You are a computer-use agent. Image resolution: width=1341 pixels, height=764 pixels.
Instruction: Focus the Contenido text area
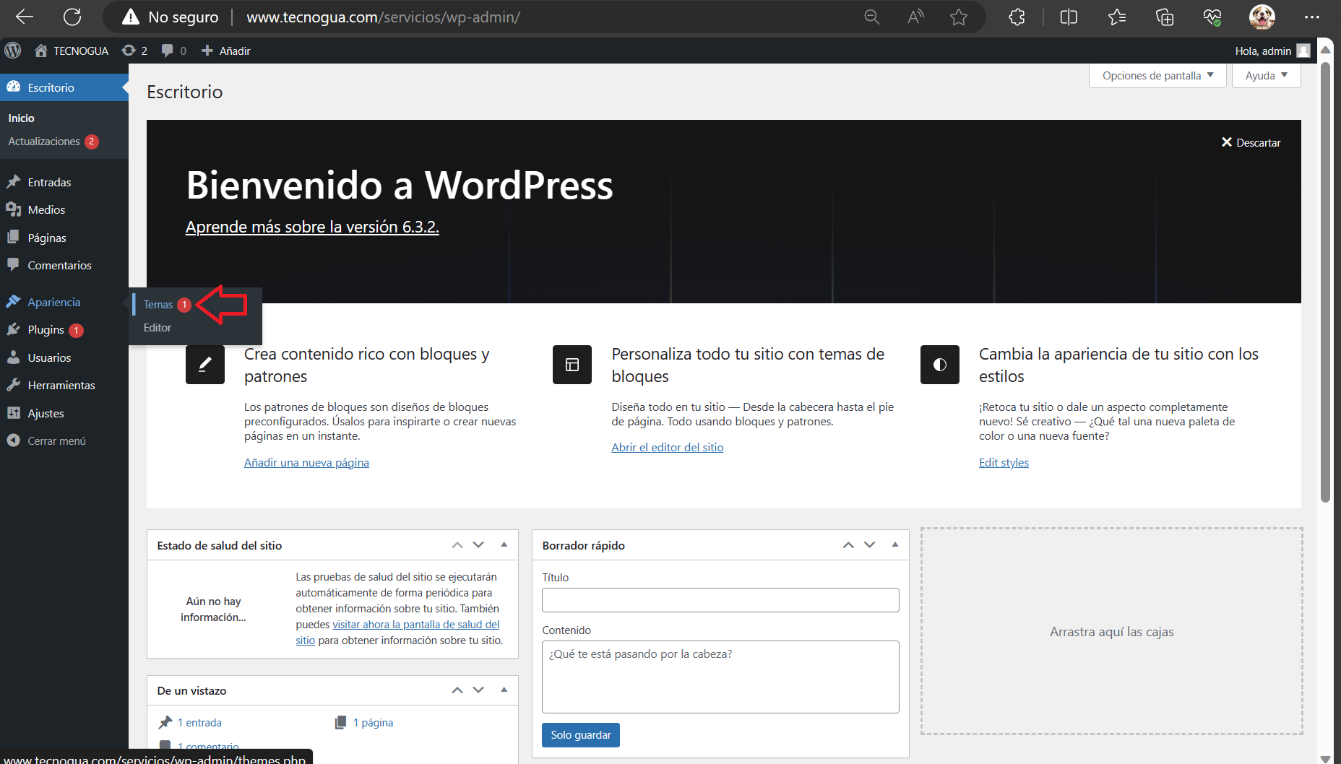click(720, 677)
